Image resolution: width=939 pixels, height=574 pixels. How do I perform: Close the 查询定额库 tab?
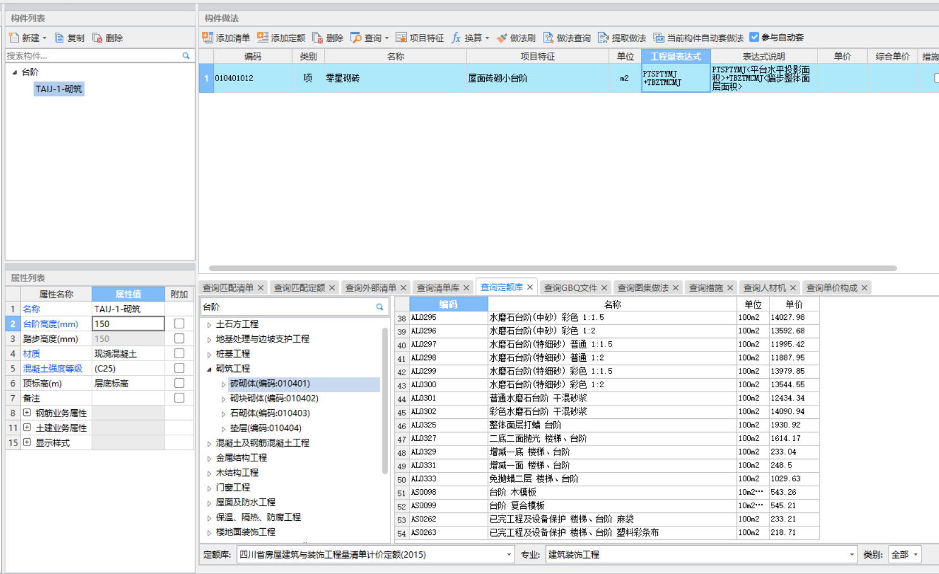[x=530, y=287]
